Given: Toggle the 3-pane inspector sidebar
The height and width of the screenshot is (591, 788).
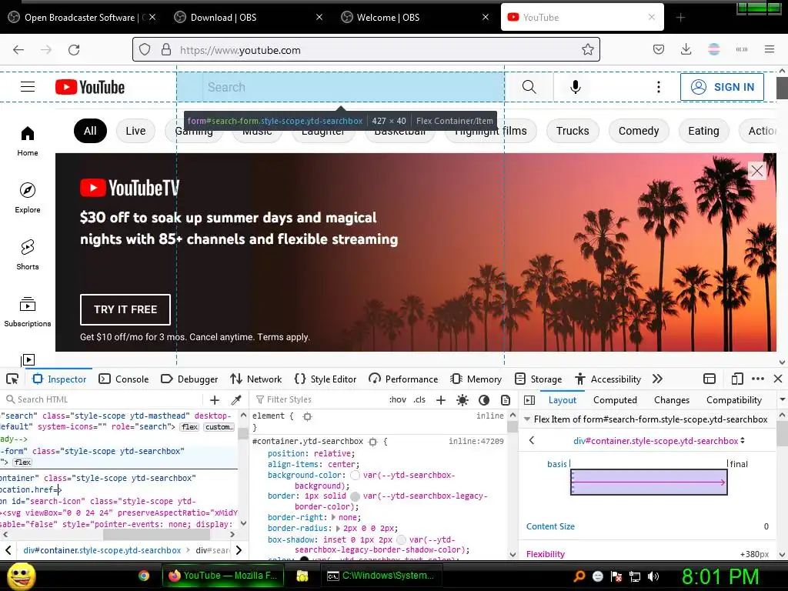Looking at the screenshot, I should [529, 400].
